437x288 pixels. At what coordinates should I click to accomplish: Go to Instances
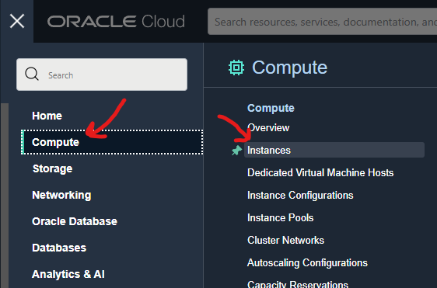(334, 151)
